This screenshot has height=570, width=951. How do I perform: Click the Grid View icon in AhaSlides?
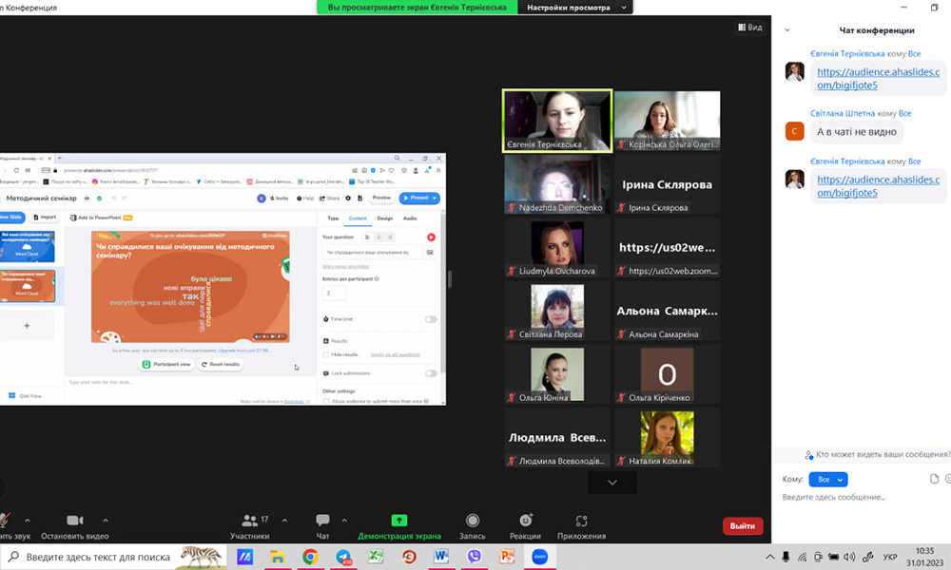pyautogui.click(x=12, y=395)
